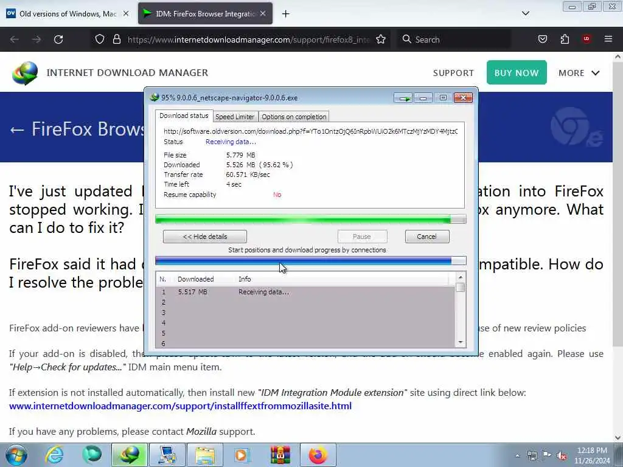Click the page scrollbar up arrow
The width and height of the screenshot is (623, 467).
pyautogui.click(x=618, y=57)
